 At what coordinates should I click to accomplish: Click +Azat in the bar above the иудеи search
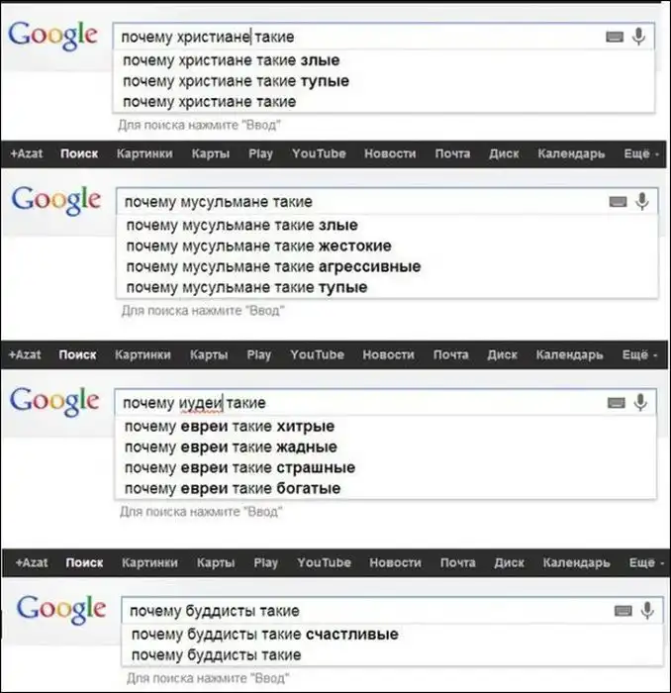pyautogui.click(x=26, y=354)
